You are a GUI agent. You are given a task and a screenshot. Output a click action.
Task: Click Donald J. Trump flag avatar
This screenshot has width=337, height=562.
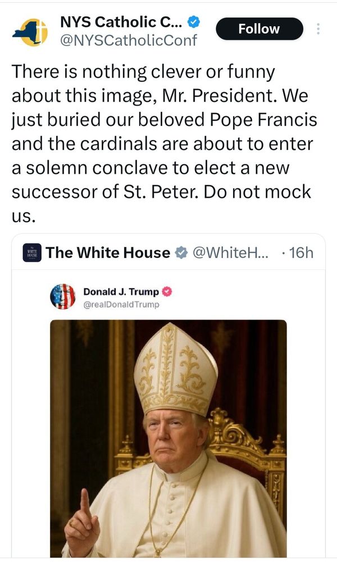(x=63, y=296)
